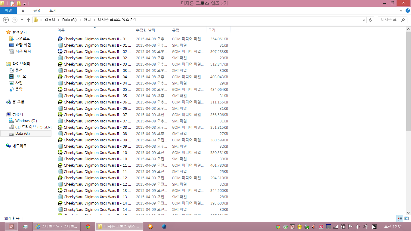Switch to details view icon in status bar

400,218
